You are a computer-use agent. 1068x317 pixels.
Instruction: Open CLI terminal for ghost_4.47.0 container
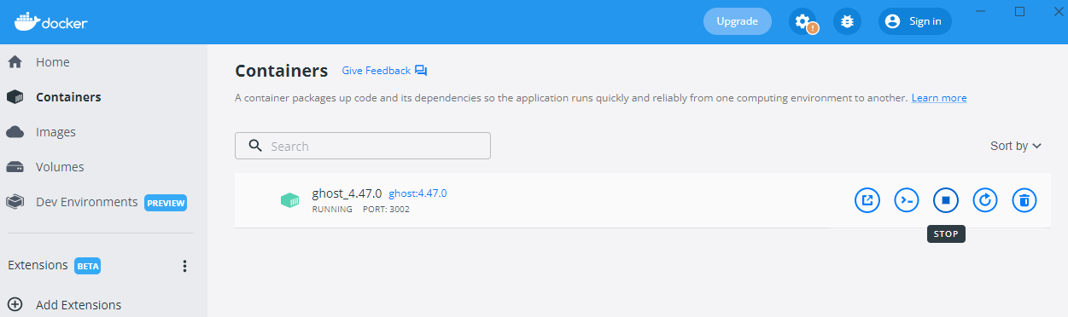907,200
